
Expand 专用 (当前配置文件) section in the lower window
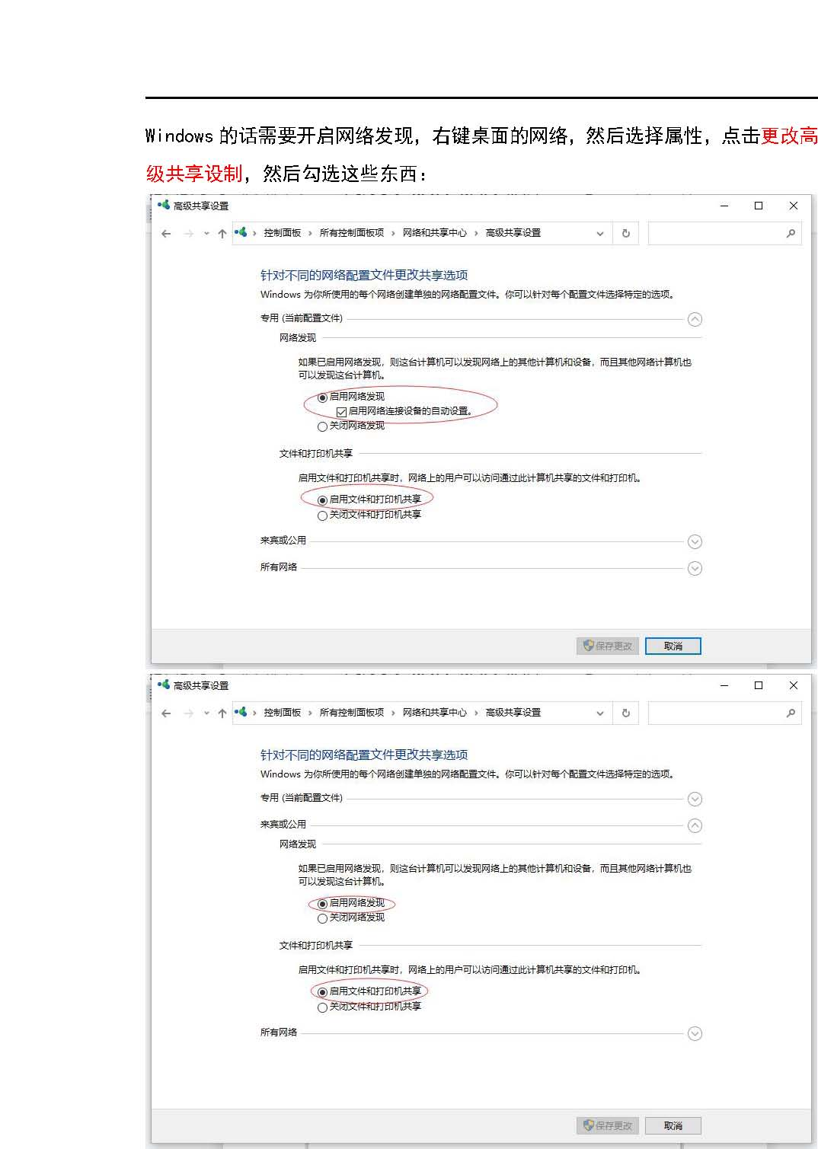tap(695, 799)
